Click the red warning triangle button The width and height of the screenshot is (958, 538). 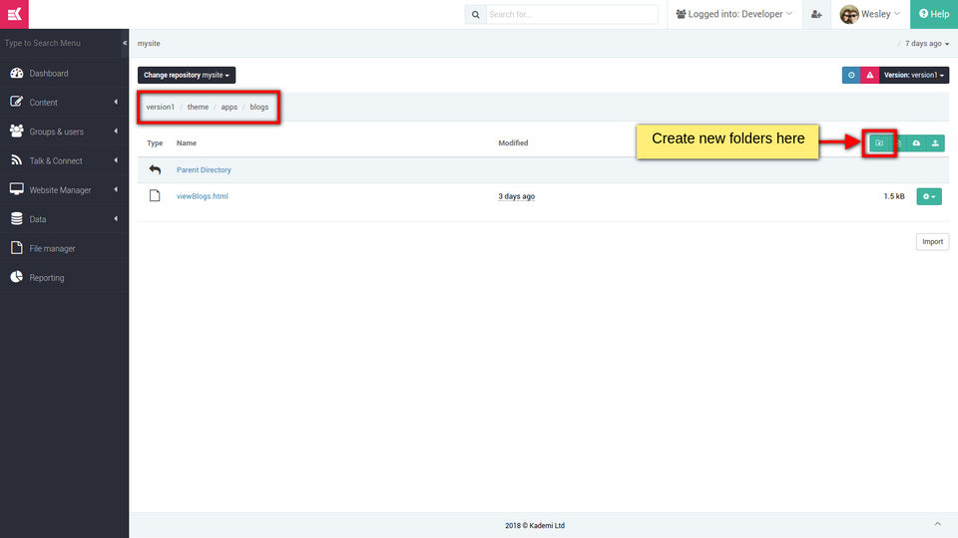pyautogui.click(x=870, y=75)
